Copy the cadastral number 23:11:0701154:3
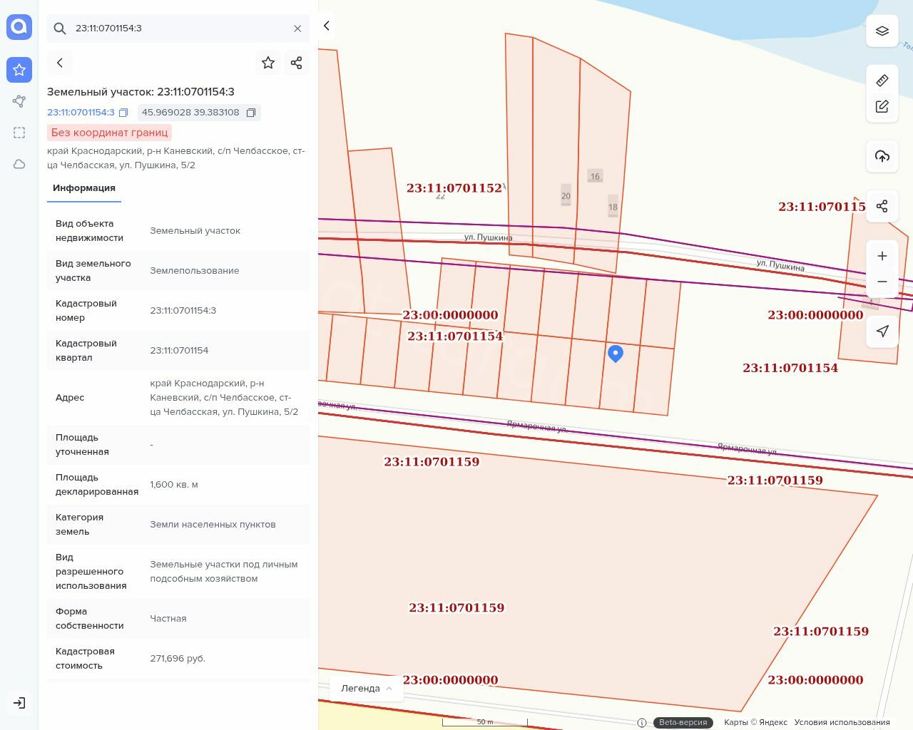Screen dimensions: 913x730 123,113
